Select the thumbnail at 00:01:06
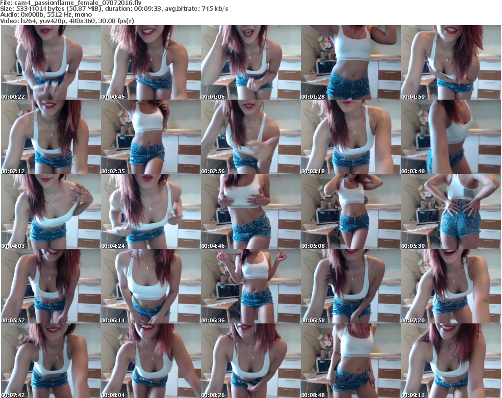 pos(251,62)
